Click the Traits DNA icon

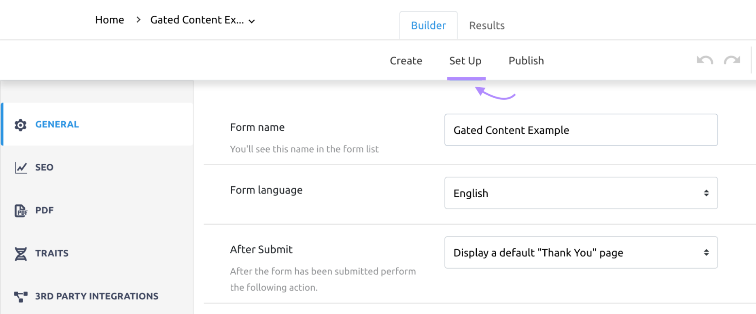click(21, 254)
